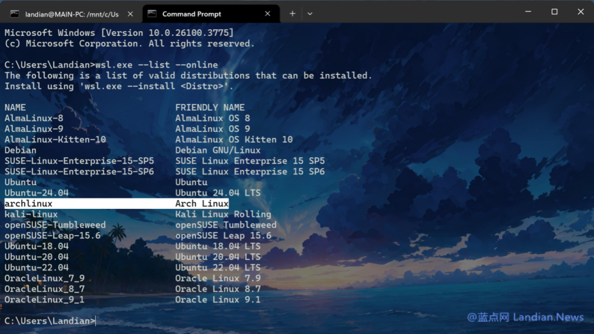Click 'AlmaLinux OS Kitten 10' friendly name
Image resolution: width=594 pixels, height=334 pixels.
[x=234, y=140]
